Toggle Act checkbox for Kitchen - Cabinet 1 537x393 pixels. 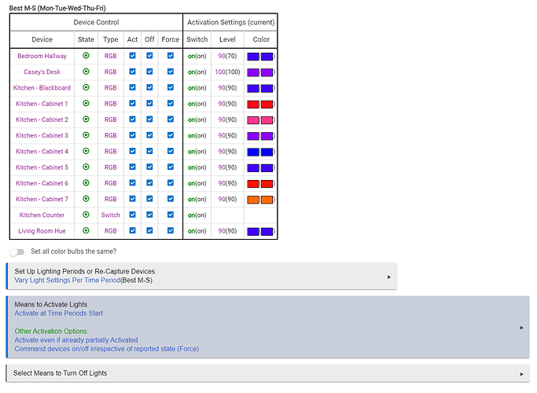(133, 103)
